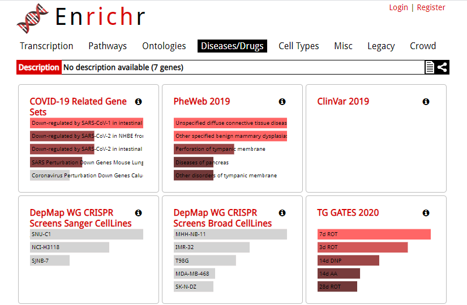Viewport: 467px width, 305px height.
Task: Click the IMR-32 cell line bar
Action: click(x=212, y=247)
